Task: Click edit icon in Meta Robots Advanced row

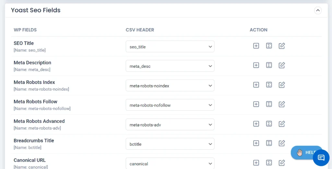Action: click(282, 124)
